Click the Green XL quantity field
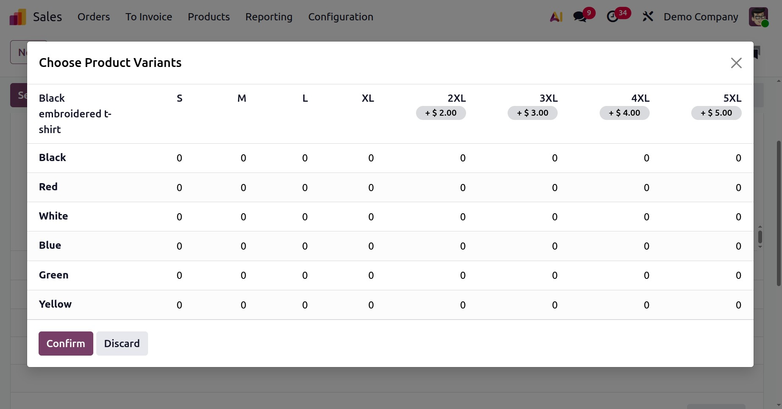 pos(371,275)
